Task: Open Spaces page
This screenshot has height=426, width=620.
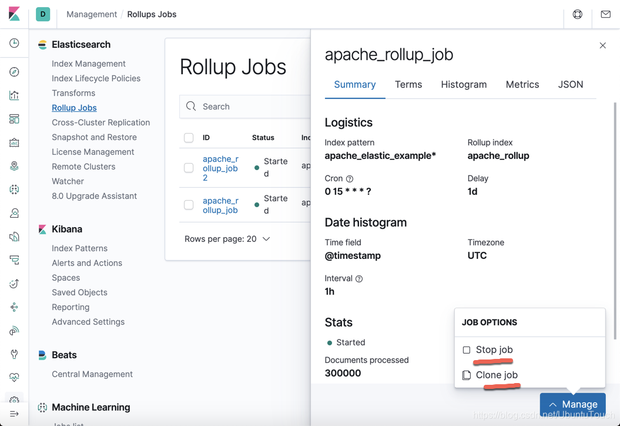Action: pyautogui.click(x=66, y=278)
